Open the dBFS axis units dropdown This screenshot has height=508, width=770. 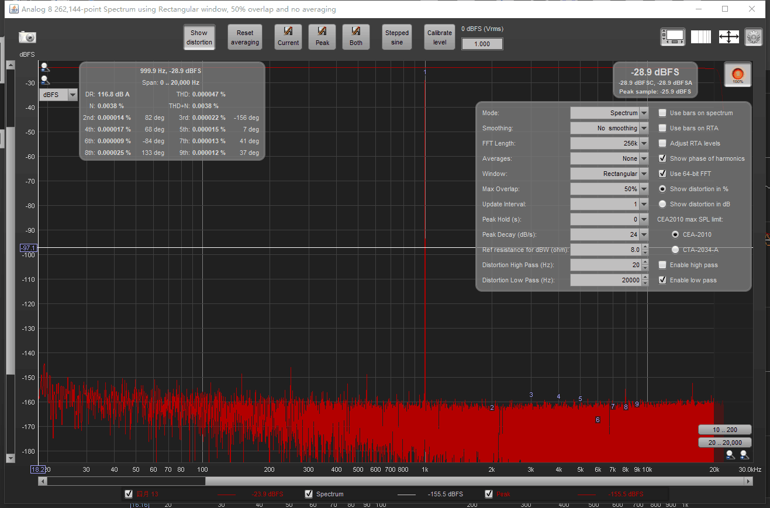pyautogui.click(x=58, y=94)
